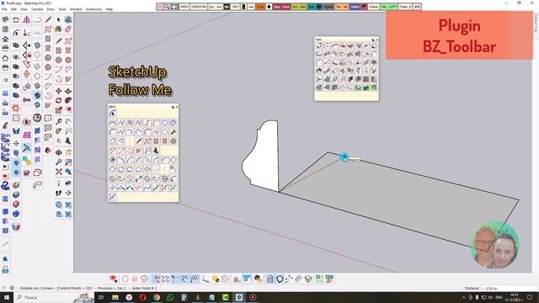
Task: Click the bright green button in top toolbar
Action: (x=389, y=7)
